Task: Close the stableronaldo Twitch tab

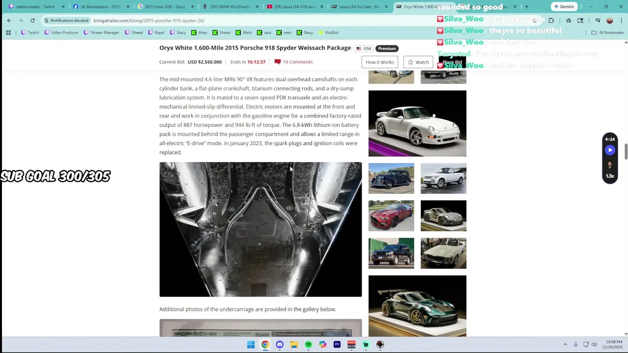Action: point(63,7)
